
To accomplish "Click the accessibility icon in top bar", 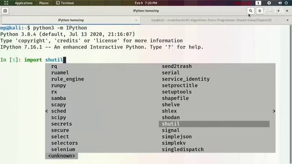I will pos(269,3).
